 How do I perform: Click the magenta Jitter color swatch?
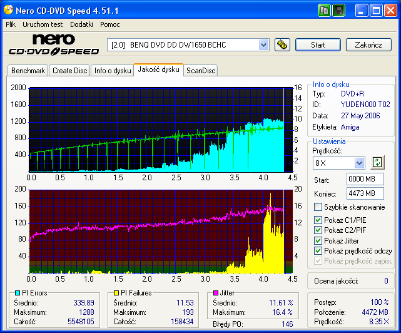pyautogui.click(x=216, y=293)
